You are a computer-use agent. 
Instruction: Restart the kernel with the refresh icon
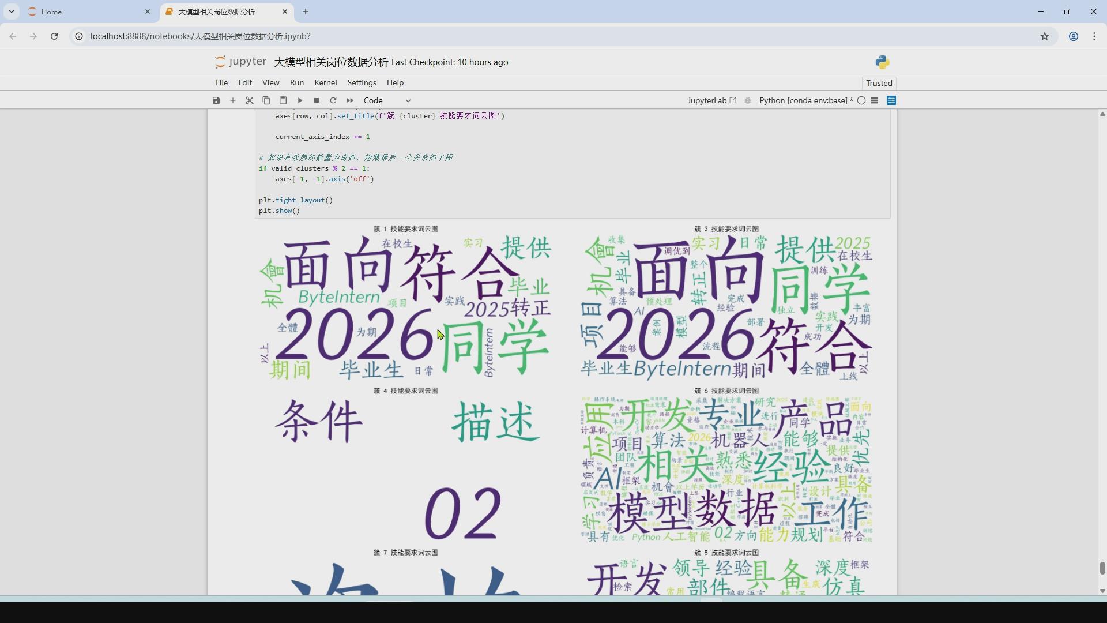pyautogui.click(x=333, y=100)
